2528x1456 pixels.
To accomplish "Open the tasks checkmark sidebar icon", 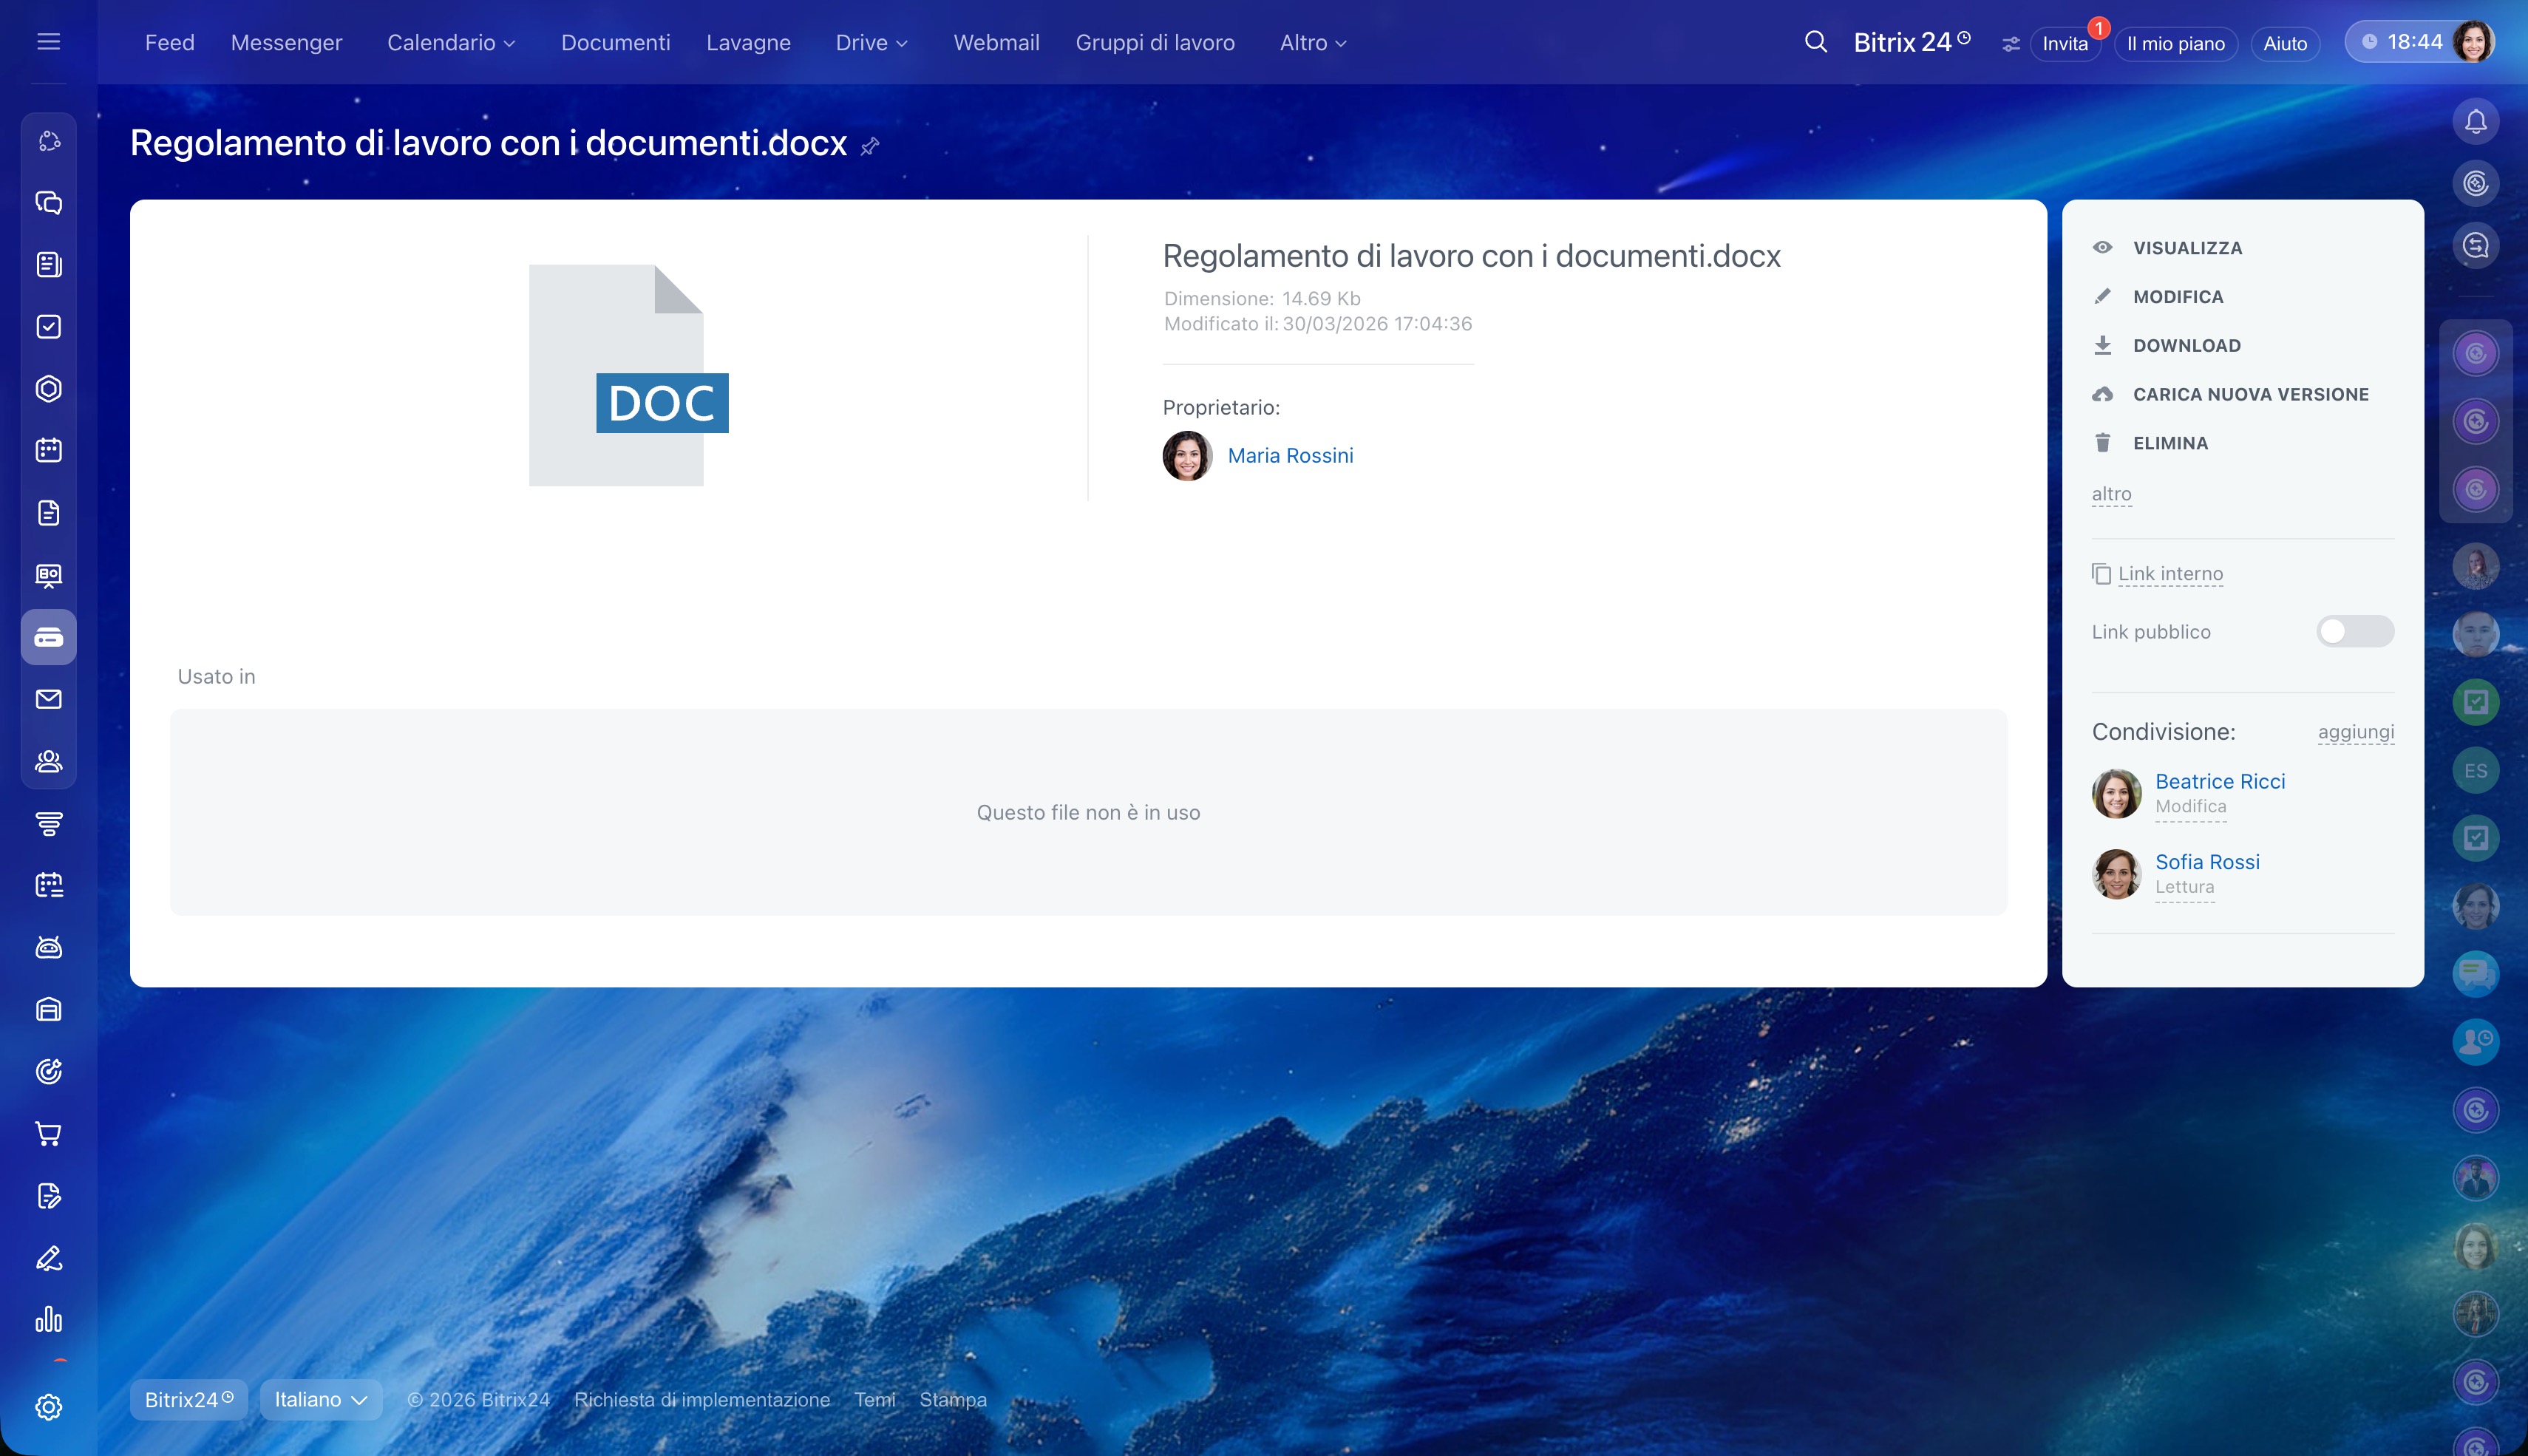I will [x=48, y=327].
